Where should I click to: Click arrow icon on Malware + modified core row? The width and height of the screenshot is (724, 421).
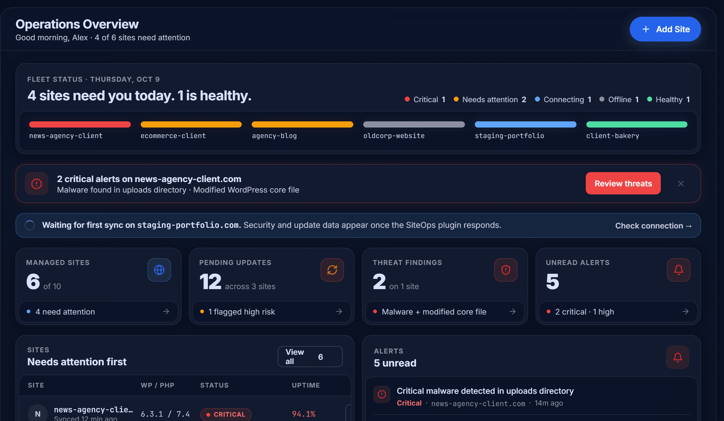coord(513,311)
